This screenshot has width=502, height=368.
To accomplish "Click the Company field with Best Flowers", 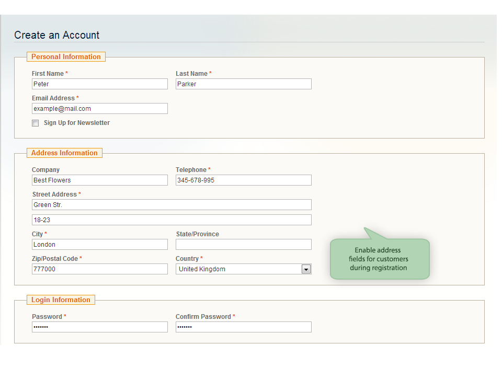I will pos(99,180).
